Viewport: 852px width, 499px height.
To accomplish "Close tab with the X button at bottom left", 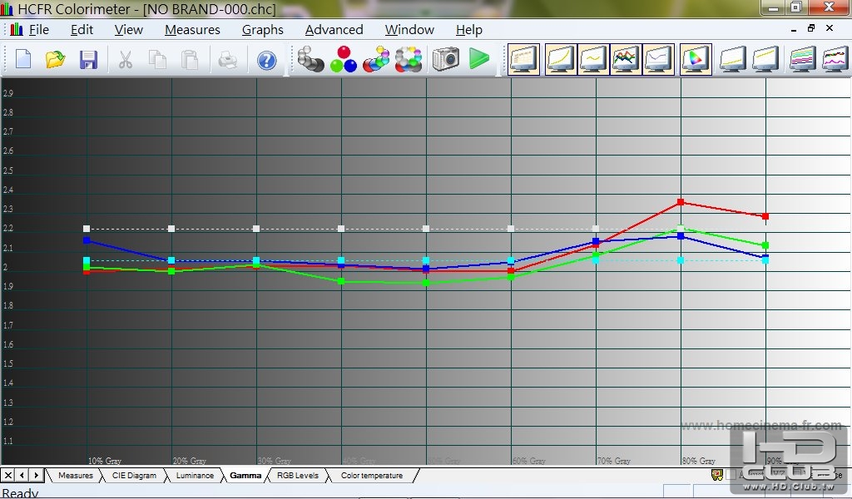I will [8, 475].
